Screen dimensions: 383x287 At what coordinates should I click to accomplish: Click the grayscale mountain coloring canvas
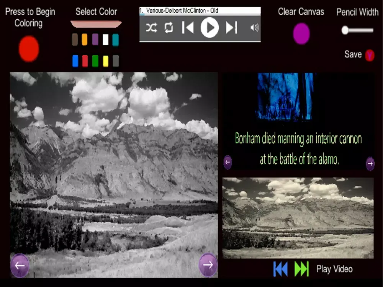114,175
